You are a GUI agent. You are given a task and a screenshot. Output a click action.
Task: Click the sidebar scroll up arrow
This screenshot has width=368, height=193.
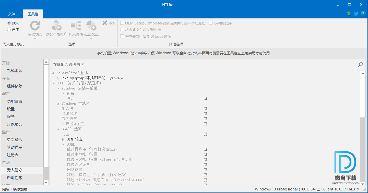click(x=46, y=62)
